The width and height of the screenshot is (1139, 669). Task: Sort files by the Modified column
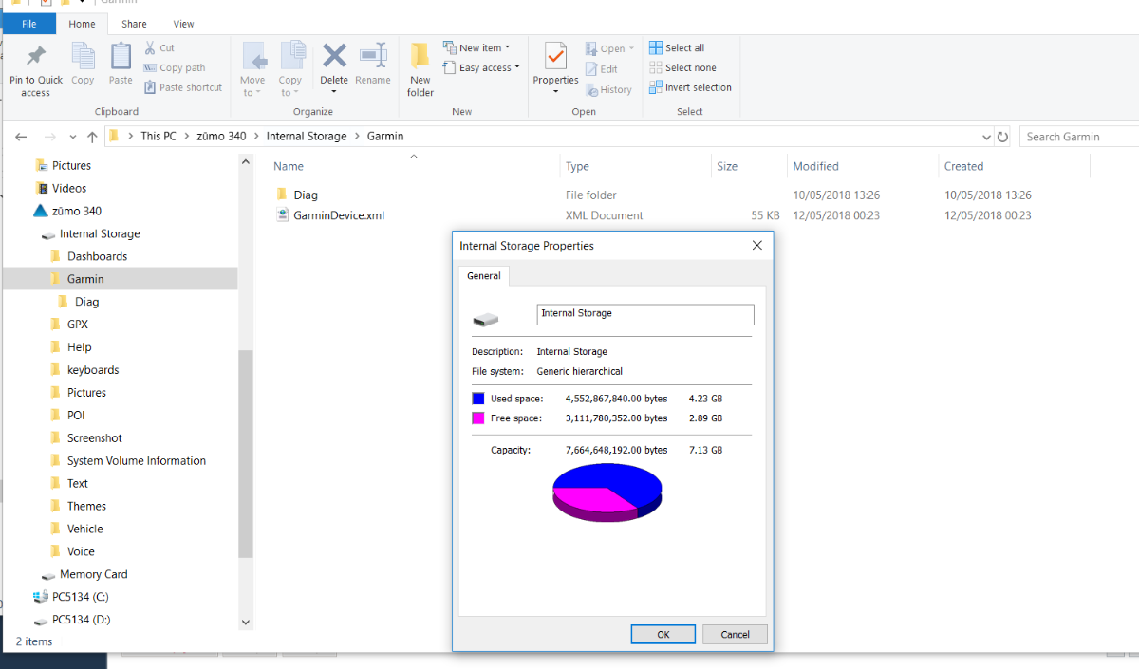coord(815,166)
